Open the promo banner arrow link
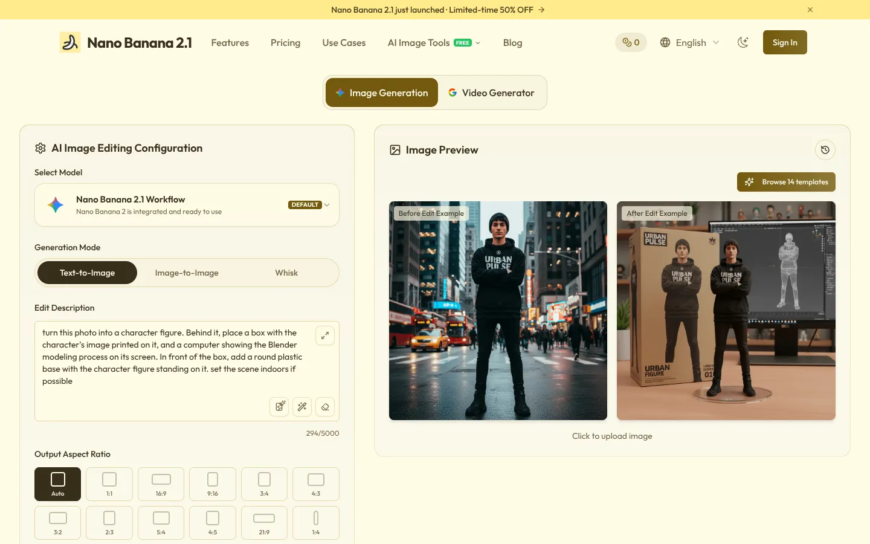Screen dimensions: 870x544 click(x=541, y=10)
